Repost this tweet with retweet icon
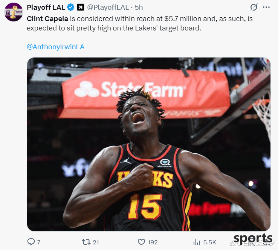 [x=86, y=242]
